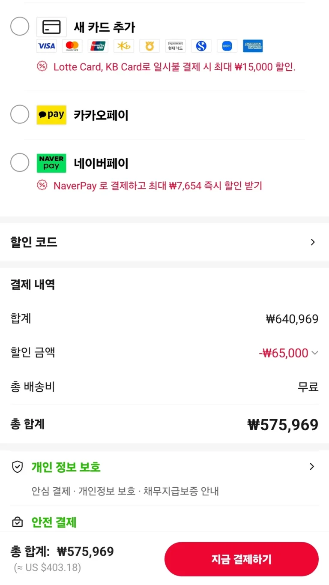Click the Mastercard logo

(x=72, y=46)
